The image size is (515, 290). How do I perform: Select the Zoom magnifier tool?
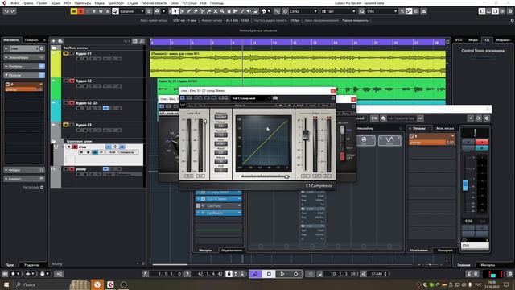click(222, 11)
